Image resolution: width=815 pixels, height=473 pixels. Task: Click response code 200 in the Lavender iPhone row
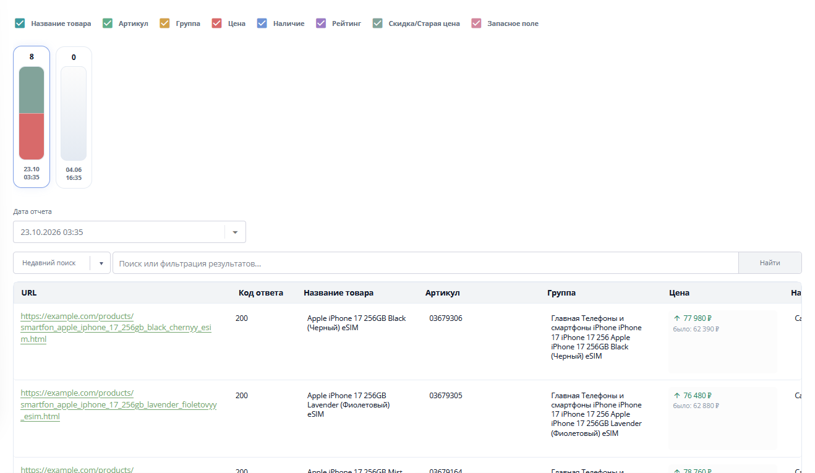(x=242, y=396)
